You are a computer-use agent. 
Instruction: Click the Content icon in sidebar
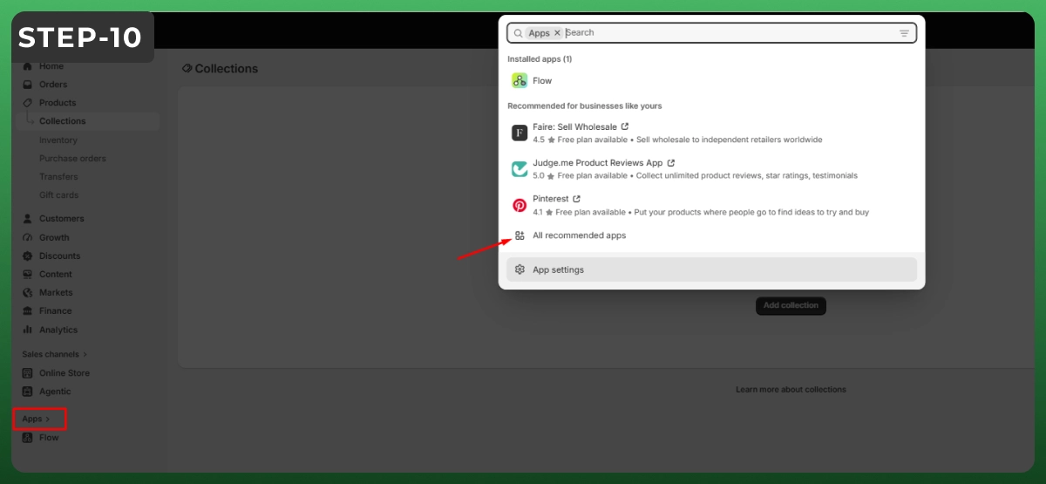[x=27, y=275]
